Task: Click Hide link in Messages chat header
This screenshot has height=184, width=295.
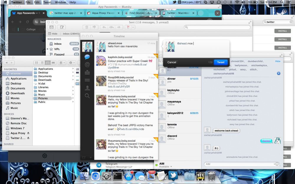Action: point(278,61)
